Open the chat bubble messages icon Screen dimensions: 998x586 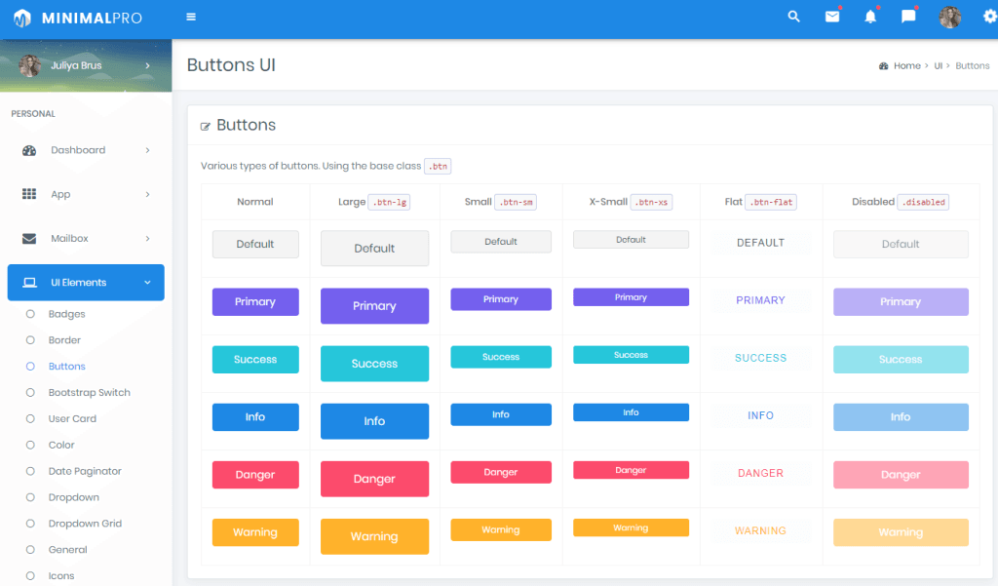click(x=908, y=17)
